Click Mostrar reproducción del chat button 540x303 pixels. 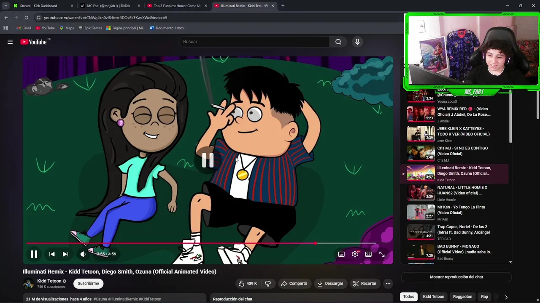tap(456, 277)
